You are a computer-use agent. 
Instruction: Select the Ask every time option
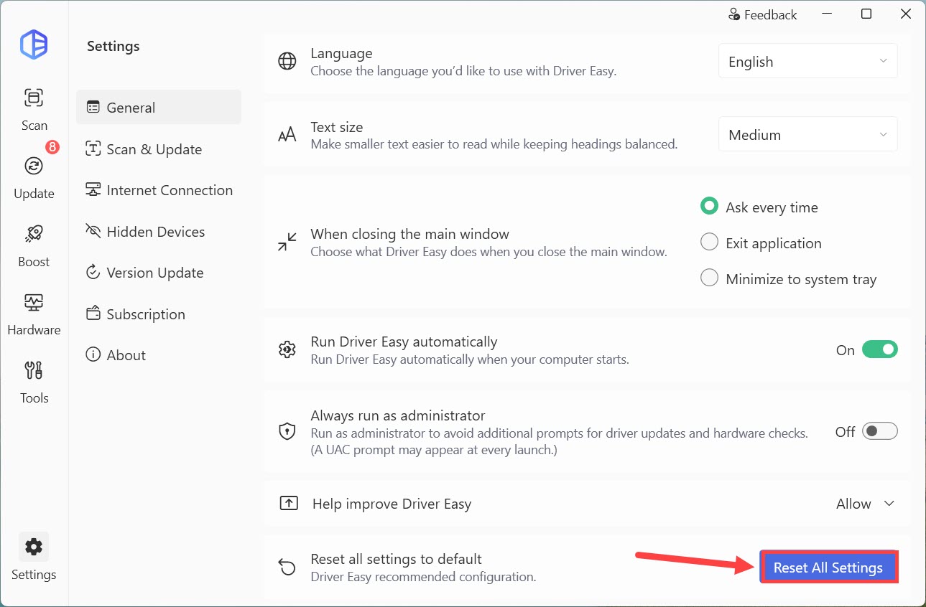pos(759,207)
